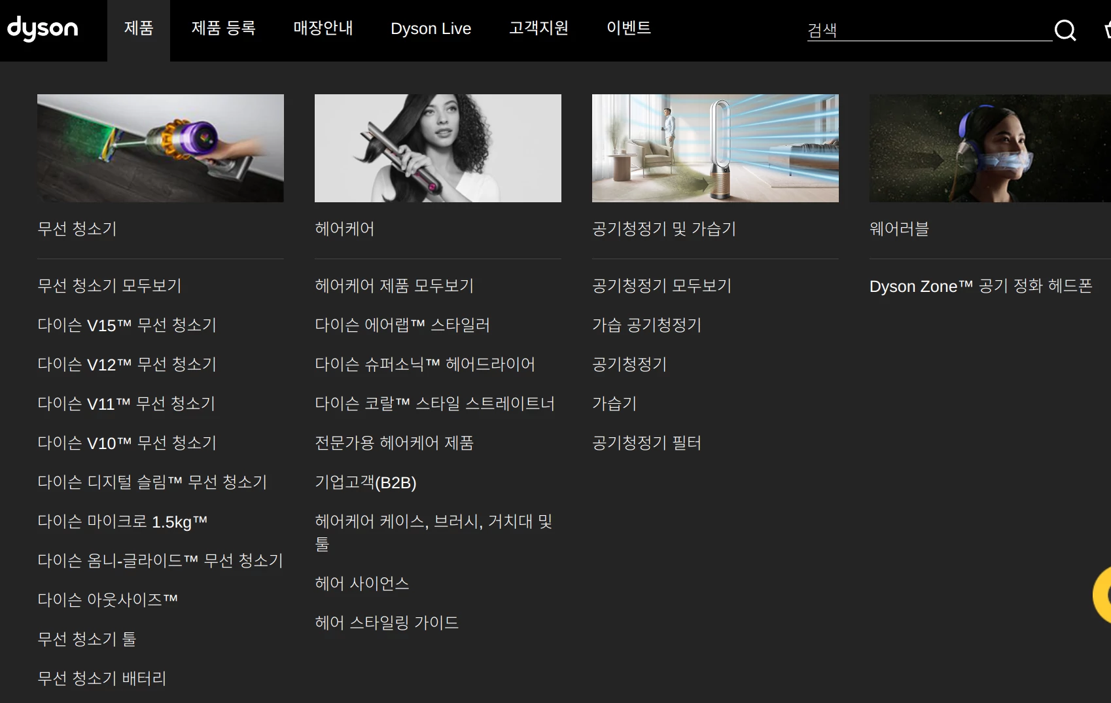Open the 기업고객(B2B) link
The image size is (1111, 703).
coord(366,482)
